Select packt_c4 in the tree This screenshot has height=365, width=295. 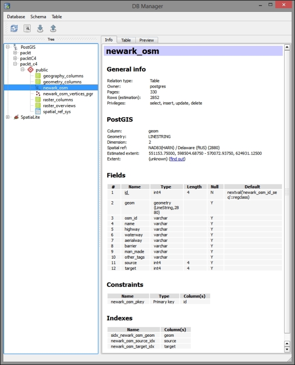29,64
